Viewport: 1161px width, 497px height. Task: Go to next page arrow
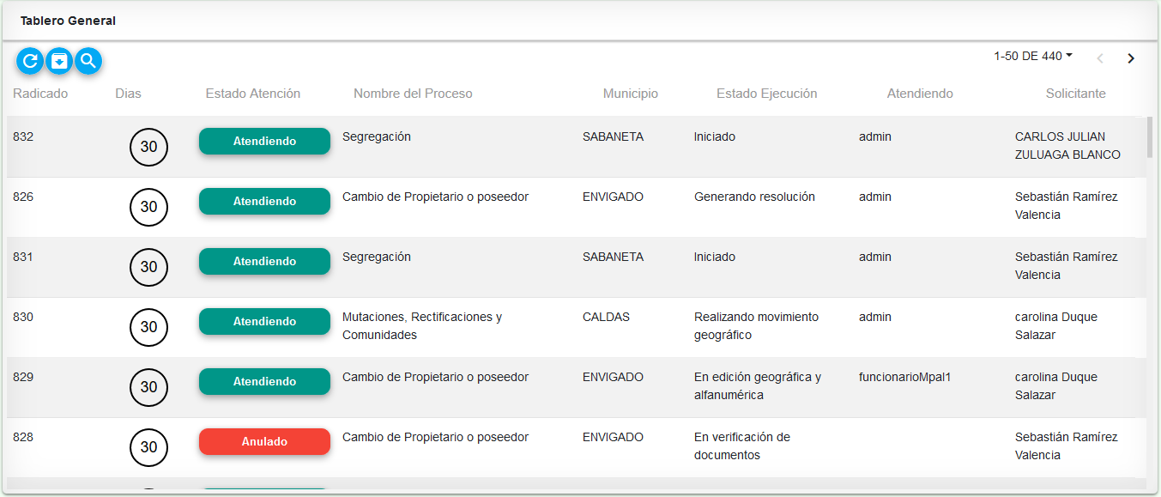coord(1131,58)
